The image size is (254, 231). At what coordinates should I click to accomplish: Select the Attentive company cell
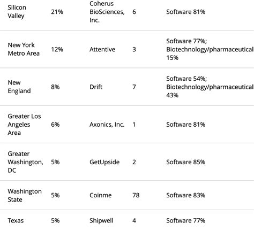tap(102, 49)
